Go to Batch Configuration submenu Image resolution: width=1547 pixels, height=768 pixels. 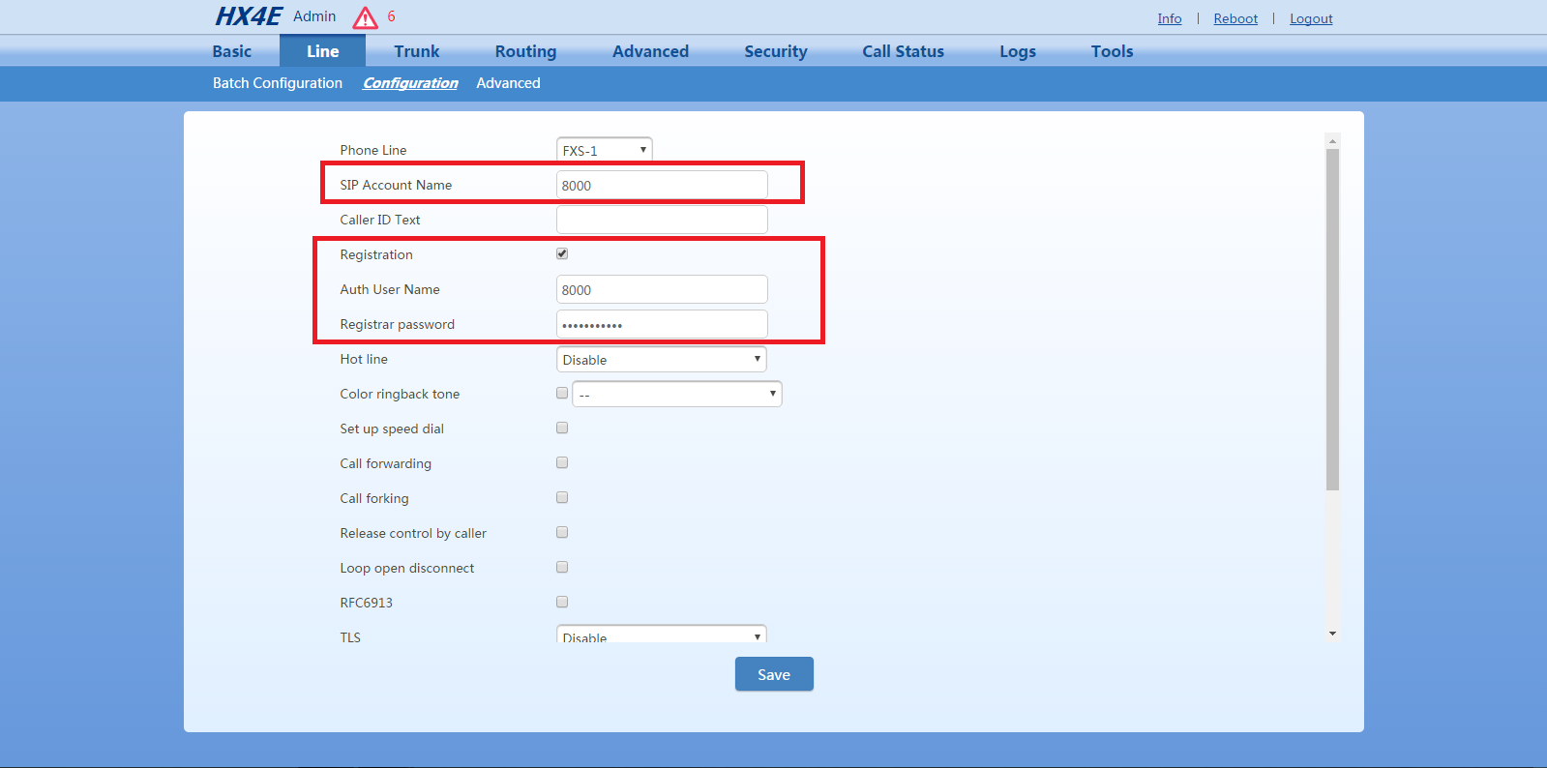point(278,83)
